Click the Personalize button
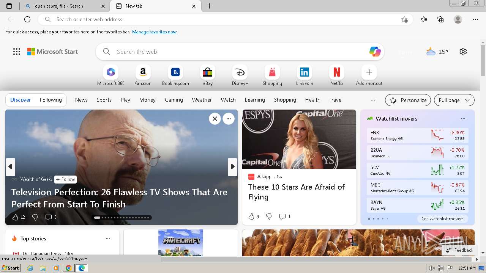 (408, 100)
